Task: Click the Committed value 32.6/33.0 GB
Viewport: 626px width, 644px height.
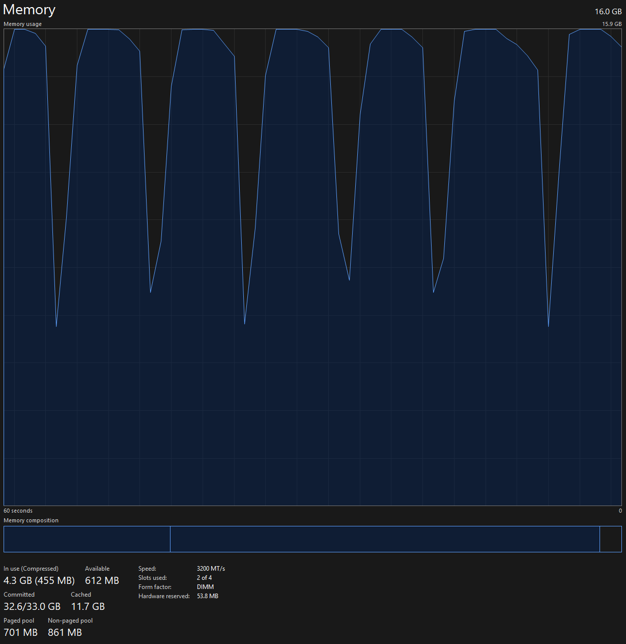Action: point(32,606)
